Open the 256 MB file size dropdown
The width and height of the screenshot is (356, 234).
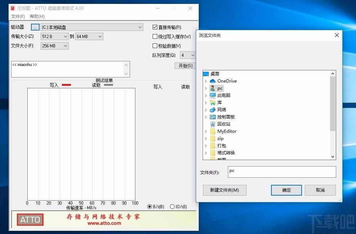(54, 46)
